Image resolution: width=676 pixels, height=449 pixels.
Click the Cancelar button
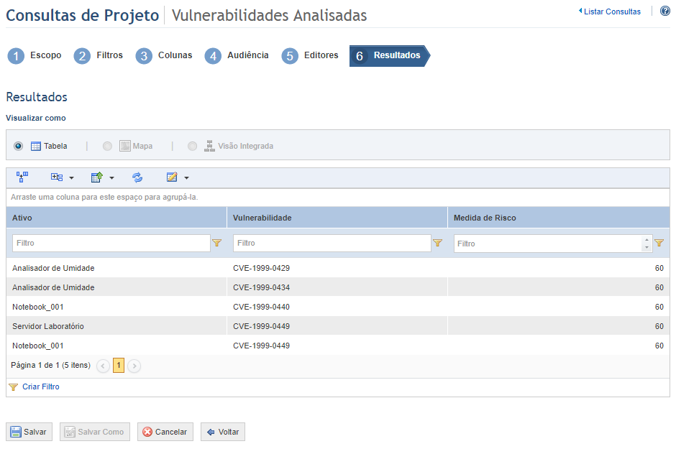click(x=165, y=432)
